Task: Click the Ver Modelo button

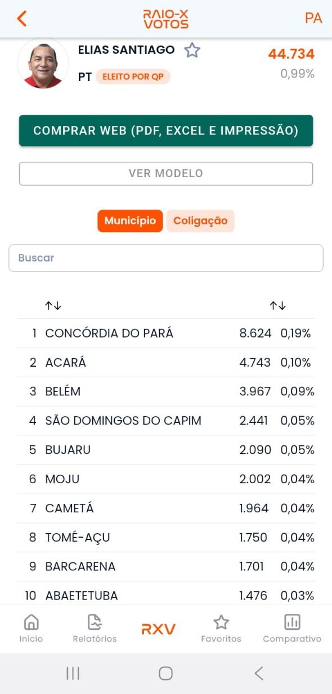Action: [166, 174]
